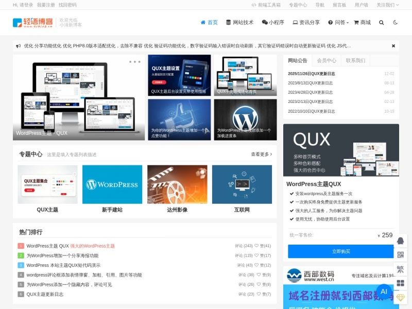412x309 pixels.
Task: Open the QQ contact floating icon
Action: pyautogui.click(x=400, y=241)
